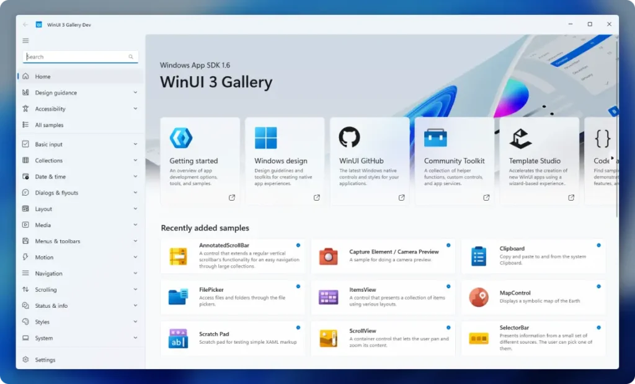Viewport: 635px width, 384px height.
Task: Click the System laptop icon
Action: coord(25,338)
